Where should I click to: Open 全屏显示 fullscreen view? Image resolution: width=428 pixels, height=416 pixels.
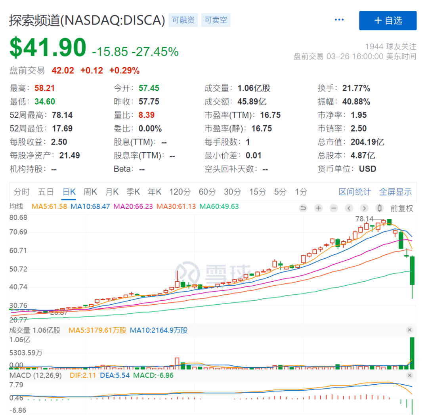(396, 192)
